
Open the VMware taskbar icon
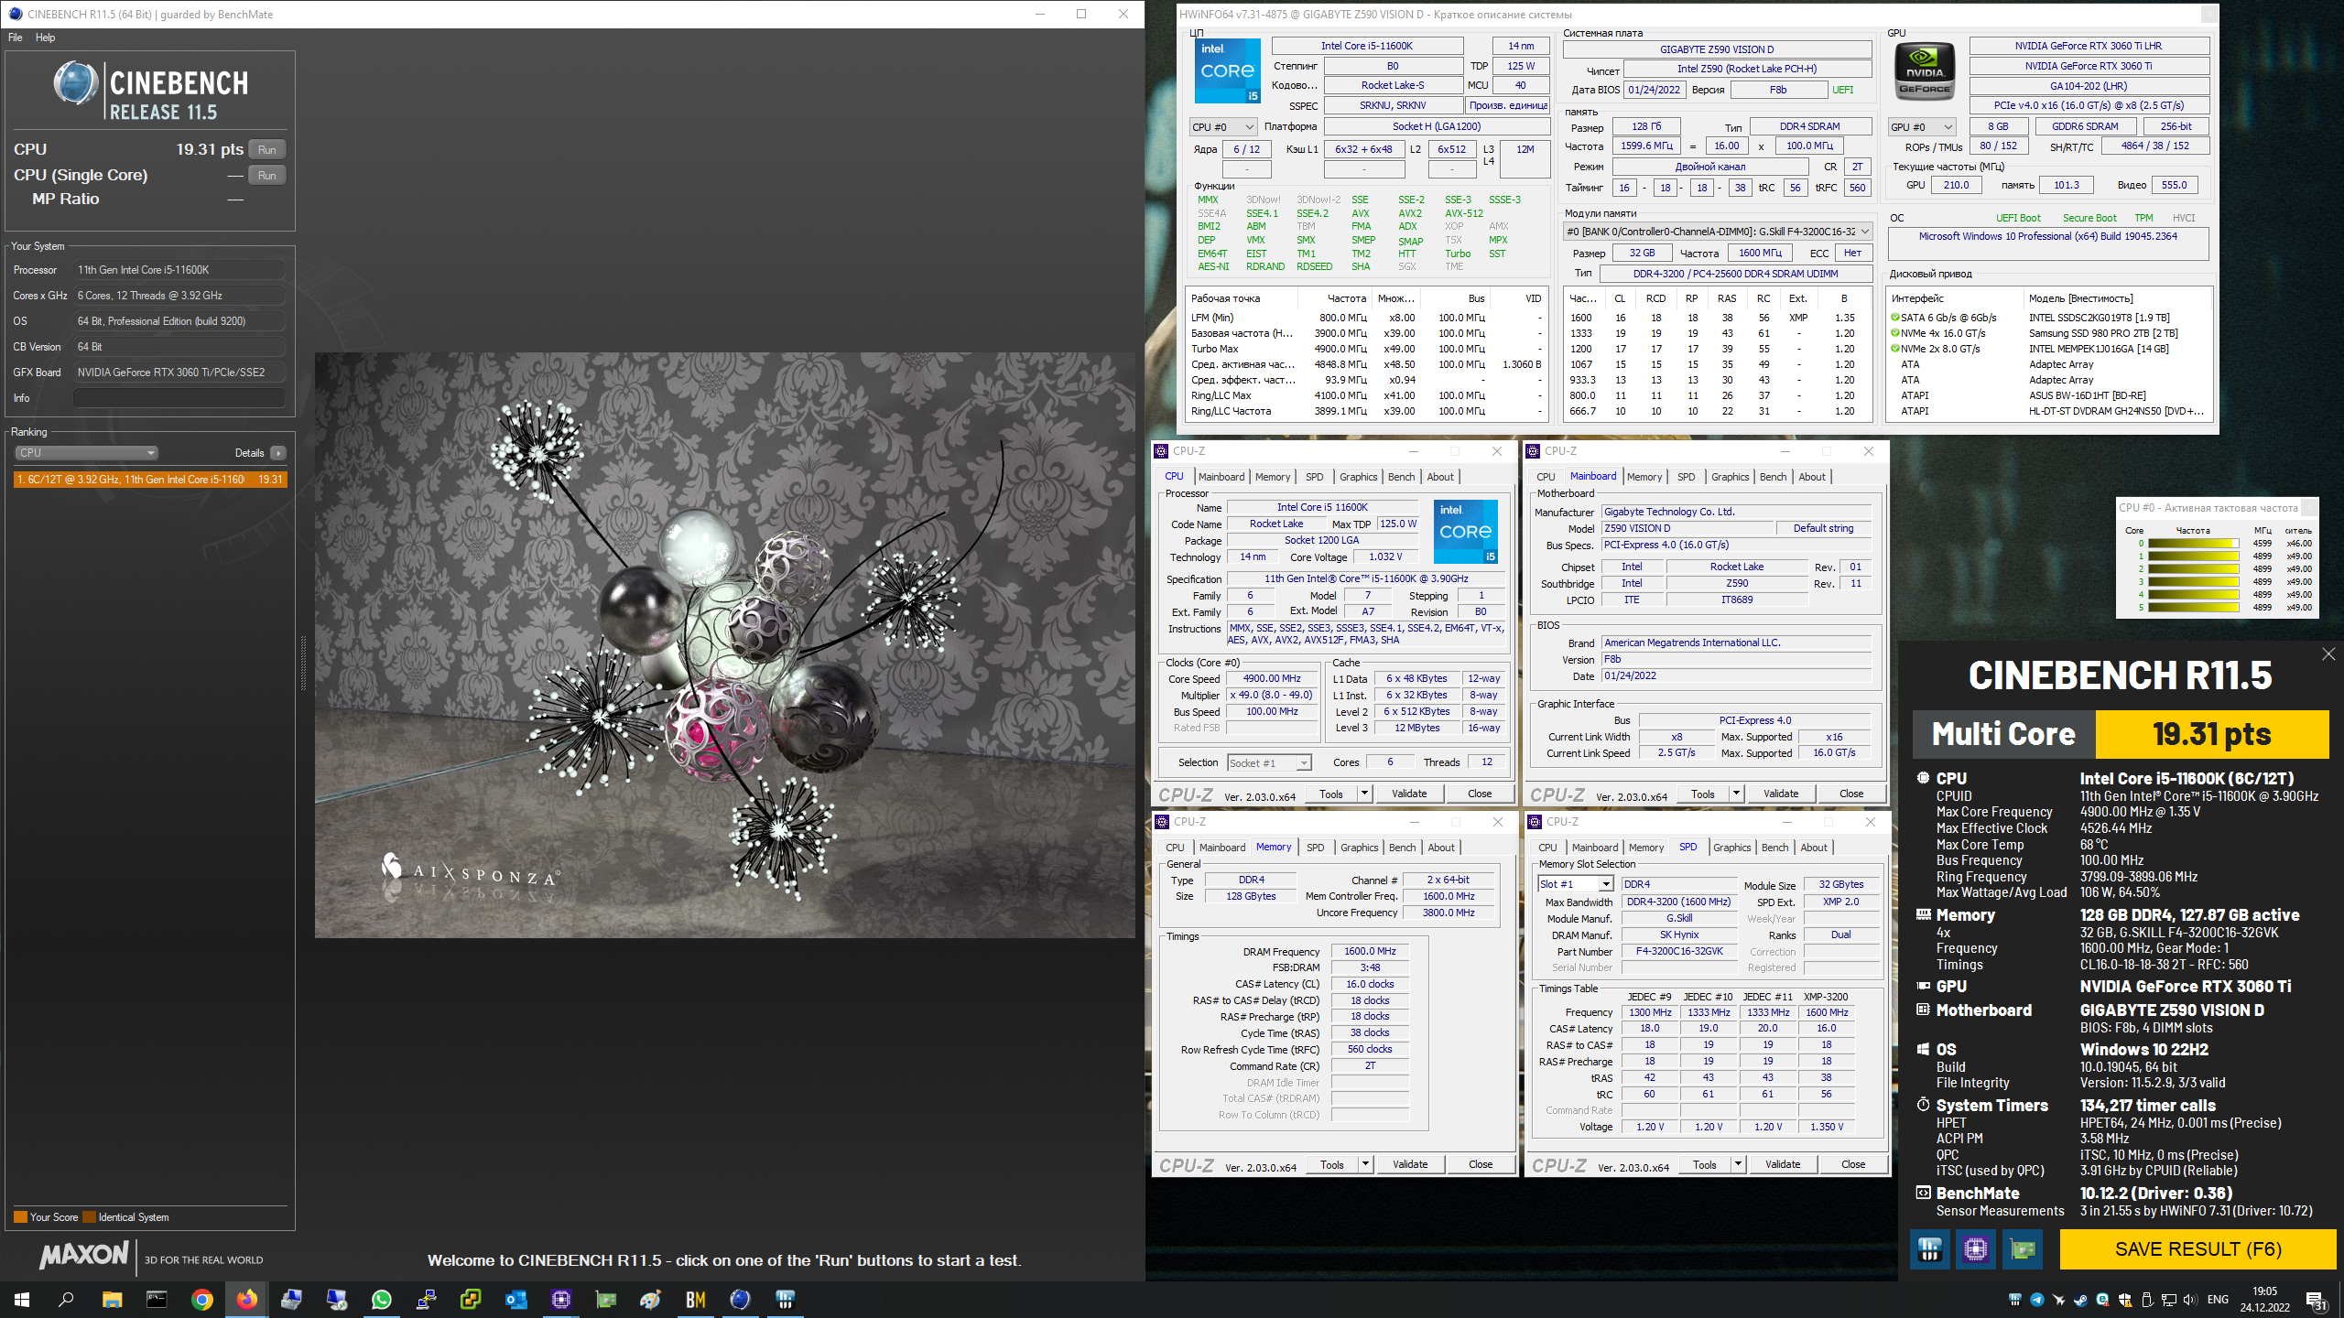tap(471, 1300)
